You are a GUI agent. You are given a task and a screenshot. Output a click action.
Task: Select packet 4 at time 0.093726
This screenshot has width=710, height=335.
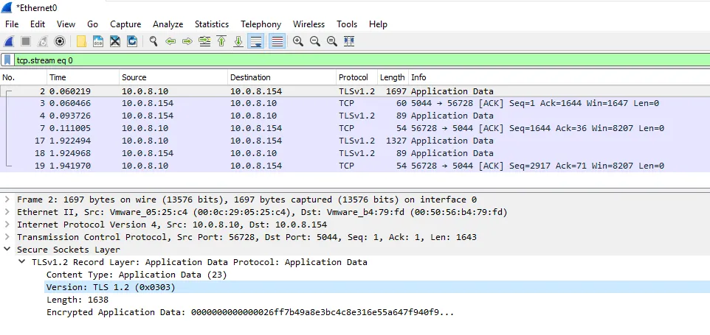[x=355, y=116]
